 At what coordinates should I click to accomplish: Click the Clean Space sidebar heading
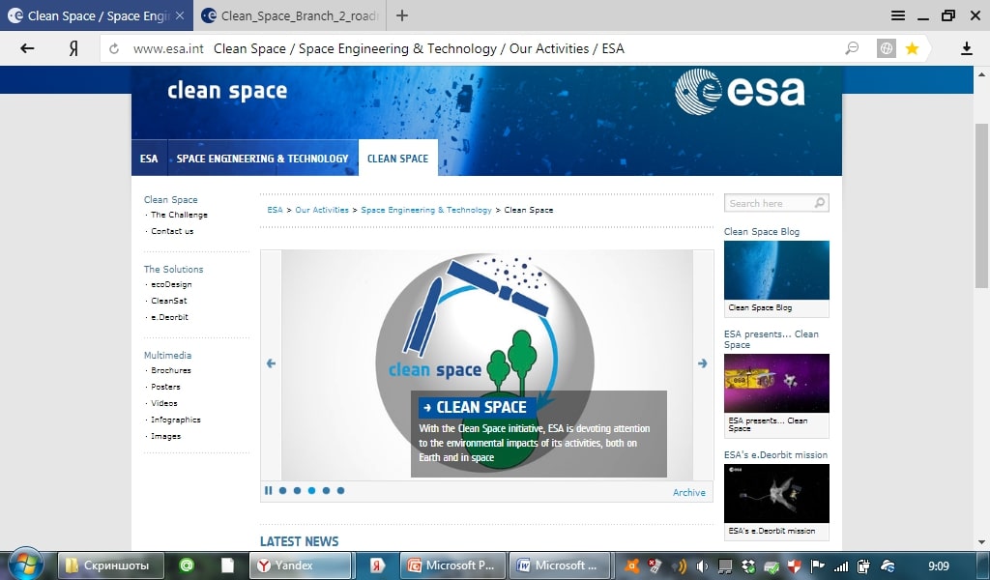click(x=170, y=199)
